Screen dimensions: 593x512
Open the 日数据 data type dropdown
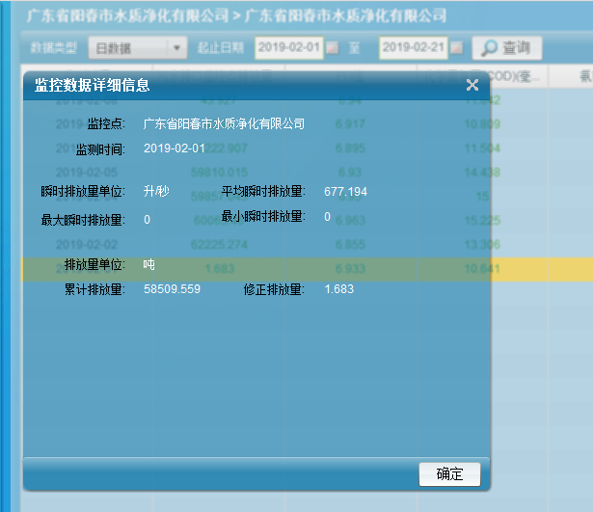click(x=138, y=48)
